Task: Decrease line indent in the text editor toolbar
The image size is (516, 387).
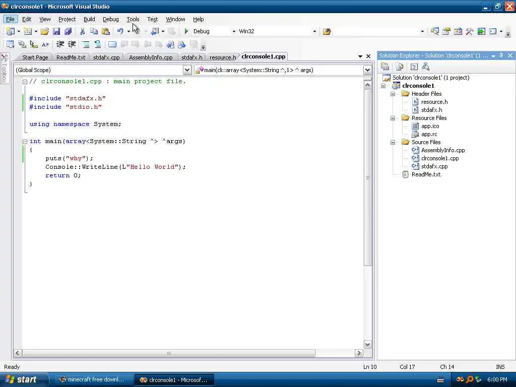Action: tap(60, 44)
